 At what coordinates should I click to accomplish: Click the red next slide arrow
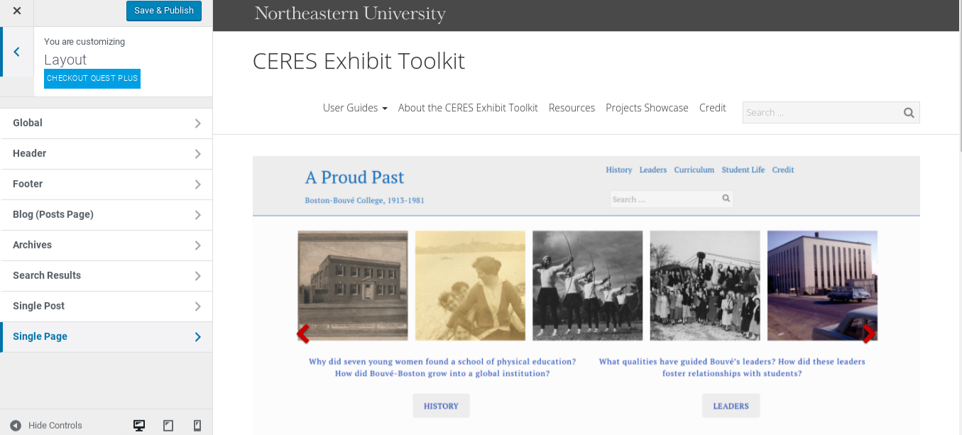pyautogui.click(x=868, y=334)
